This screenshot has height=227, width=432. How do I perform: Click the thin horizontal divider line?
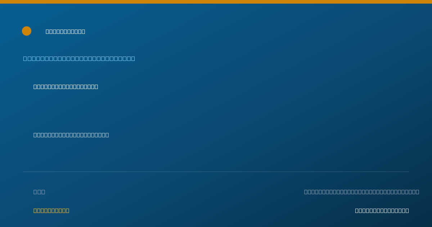[216, 172]
